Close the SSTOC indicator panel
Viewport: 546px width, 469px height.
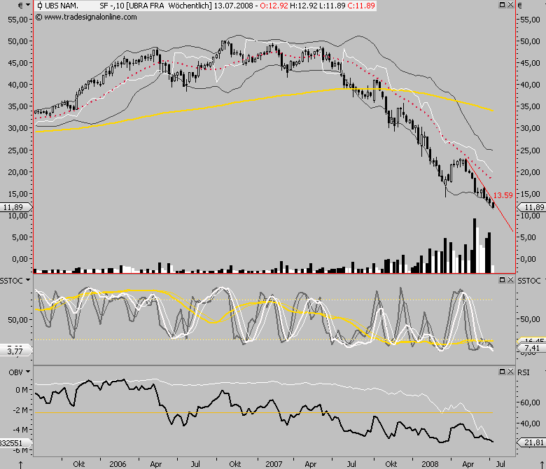click(510, 280)
